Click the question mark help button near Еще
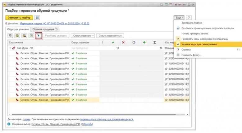Screen dimensions: 242x133 pyautogui.click(x=189, y=18)
